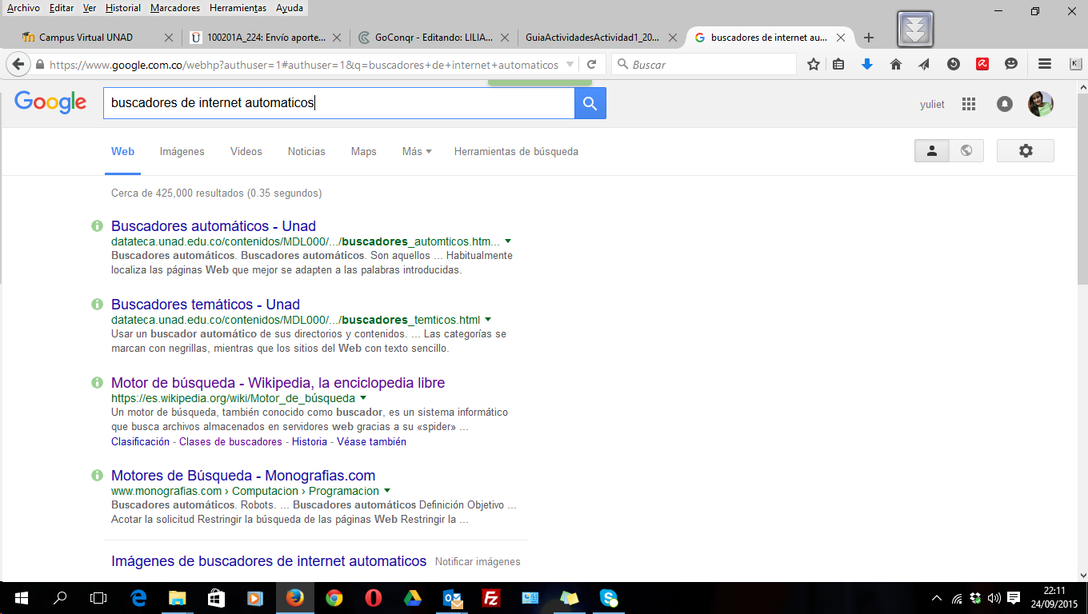Open search settings gear
The height and width of the screenshot is (614, 1088).
[1026, 150]
